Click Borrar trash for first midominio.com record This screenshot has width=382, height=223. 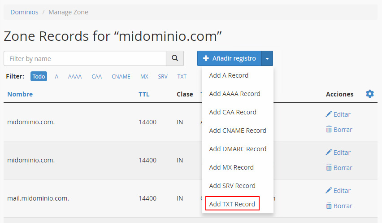[339, 130]
